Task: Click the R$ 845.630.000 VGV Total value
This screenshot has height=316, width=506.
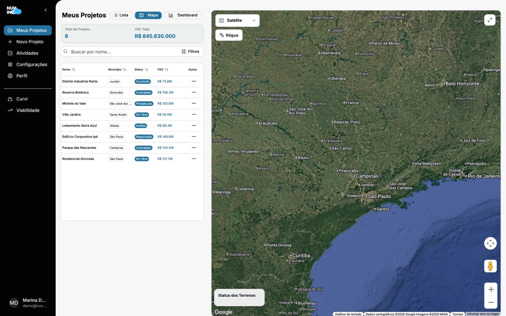Action: click(155, 36)
